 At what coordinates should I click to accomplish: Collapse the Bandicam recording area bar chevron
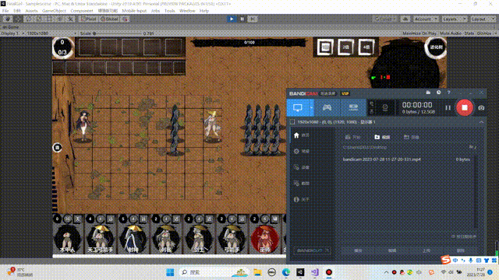tap(481, 122)
